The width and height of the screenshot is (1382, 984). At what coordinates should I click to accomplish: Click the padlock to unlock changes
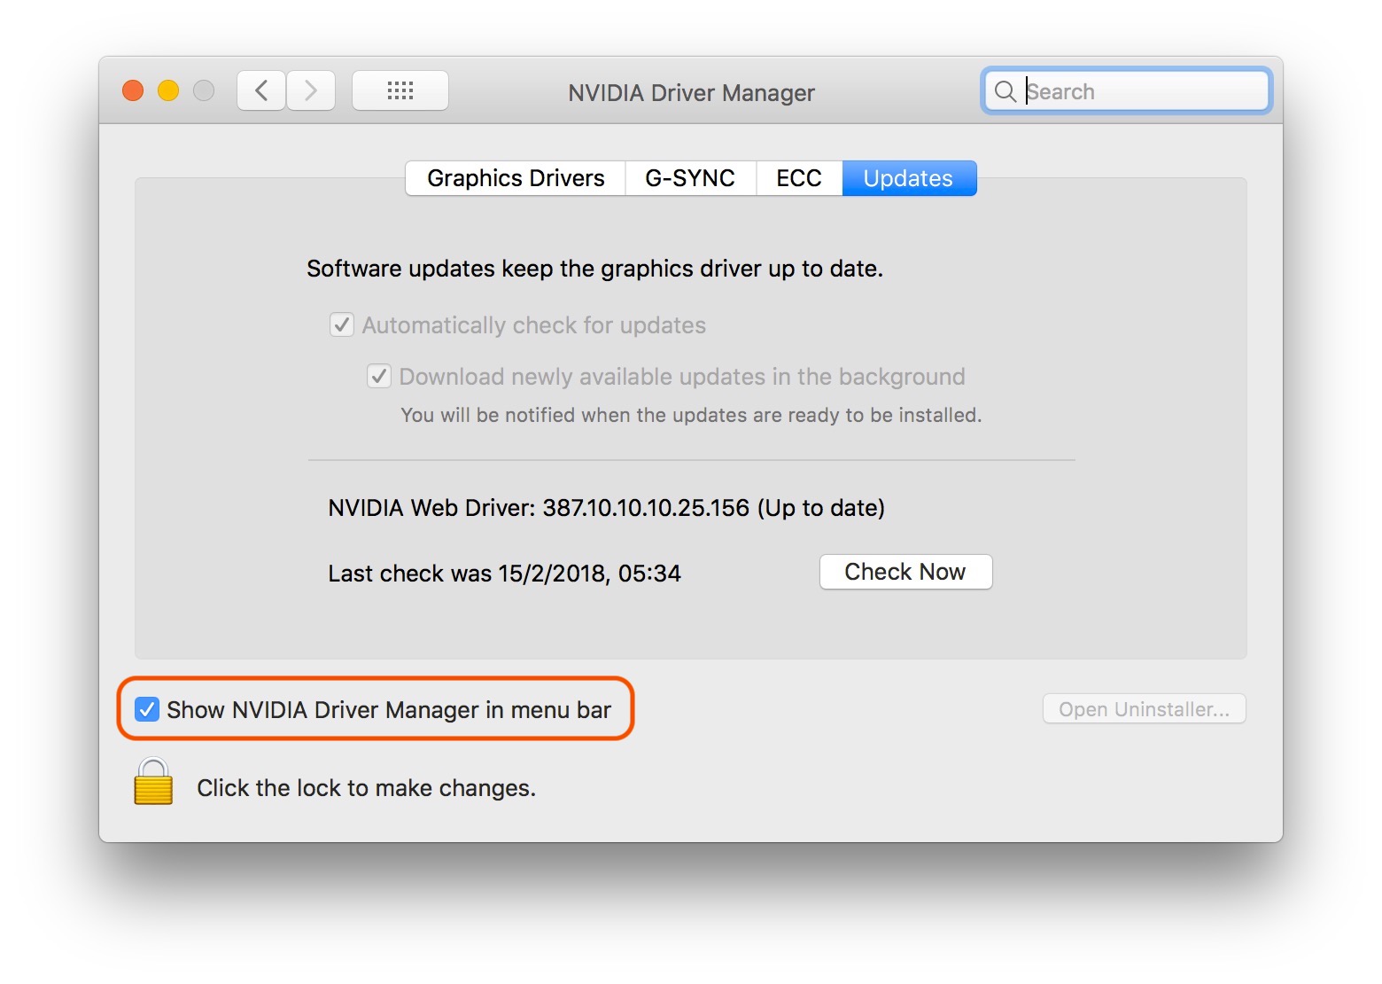153,781
